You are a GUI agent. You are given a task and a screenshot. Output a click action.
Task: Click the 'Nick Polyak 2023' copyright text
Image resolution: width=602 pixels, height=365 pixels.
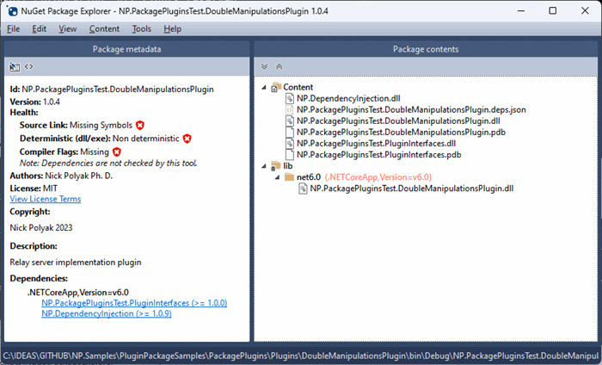click(41, 228)
